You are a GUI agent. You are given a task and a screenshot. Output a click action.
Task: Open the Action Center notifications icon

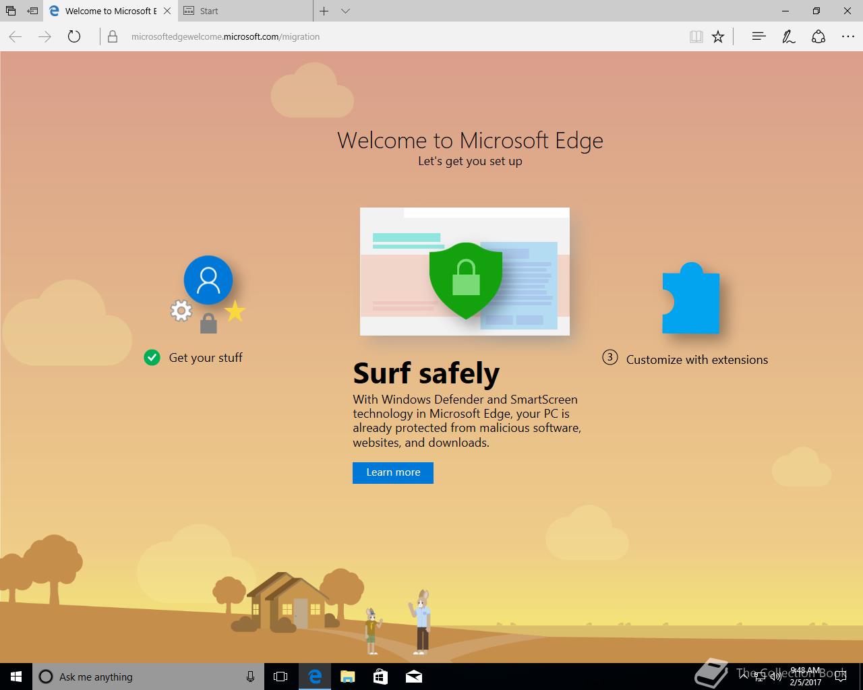[x=840, y=677]
